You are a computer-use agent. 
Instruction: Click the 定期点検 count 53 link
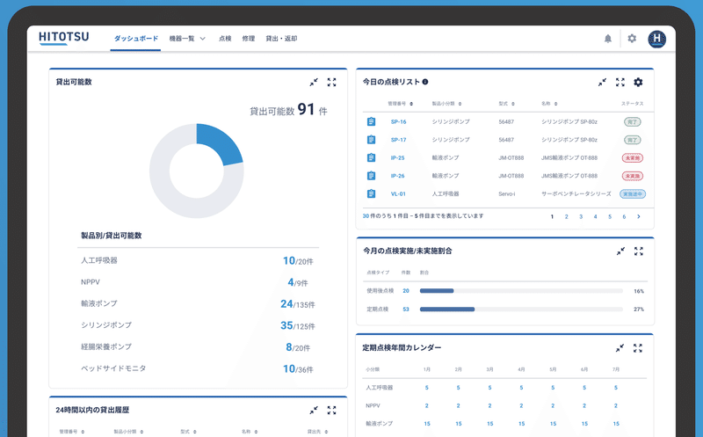(406, 310)
